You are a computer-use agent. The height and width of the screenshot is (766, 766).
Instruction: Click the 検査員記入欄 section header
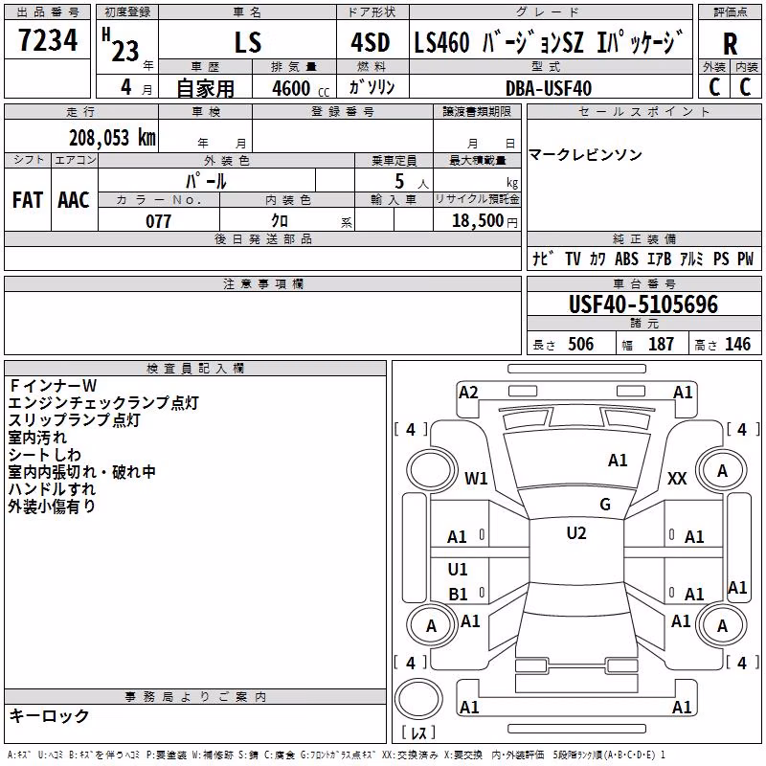(195, 369)
